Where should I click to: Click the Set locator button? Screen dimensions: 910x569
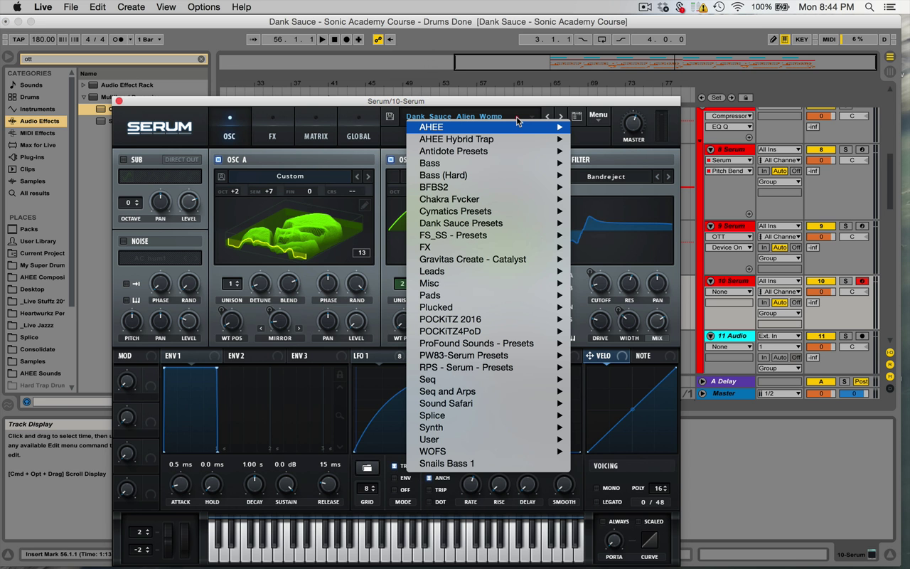[x=716, y=97]
